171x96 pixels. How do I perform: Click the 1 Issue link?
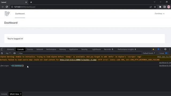[x=163, y=53]
